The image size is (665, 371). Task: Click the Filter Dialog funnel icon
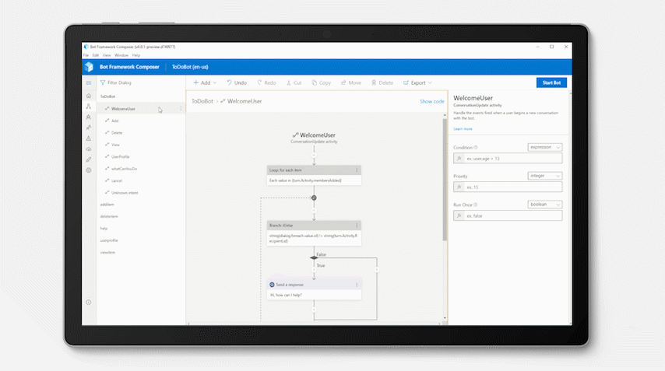(103, 82)
